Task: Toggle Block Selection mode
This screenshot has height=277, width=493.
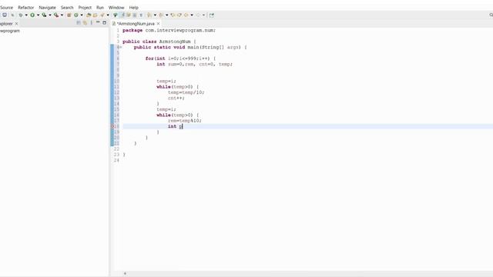Action: pyautogui.click(x=135, y=15)
